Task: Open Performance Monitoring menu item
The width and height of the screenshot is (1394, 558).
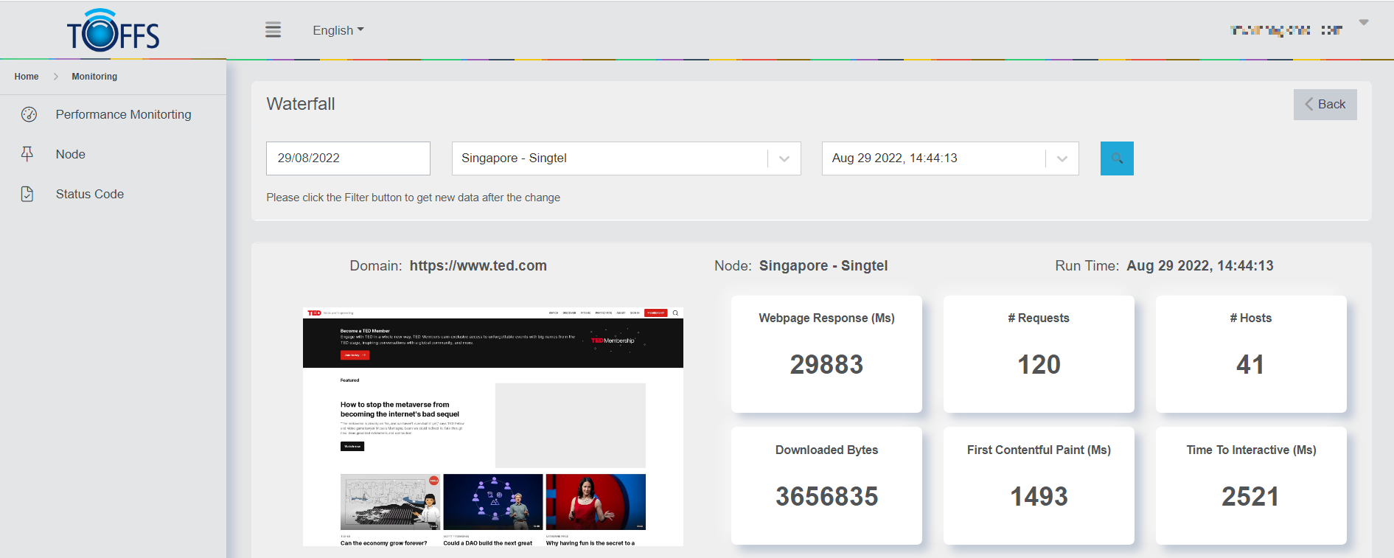Action: [x=123, y=114]
